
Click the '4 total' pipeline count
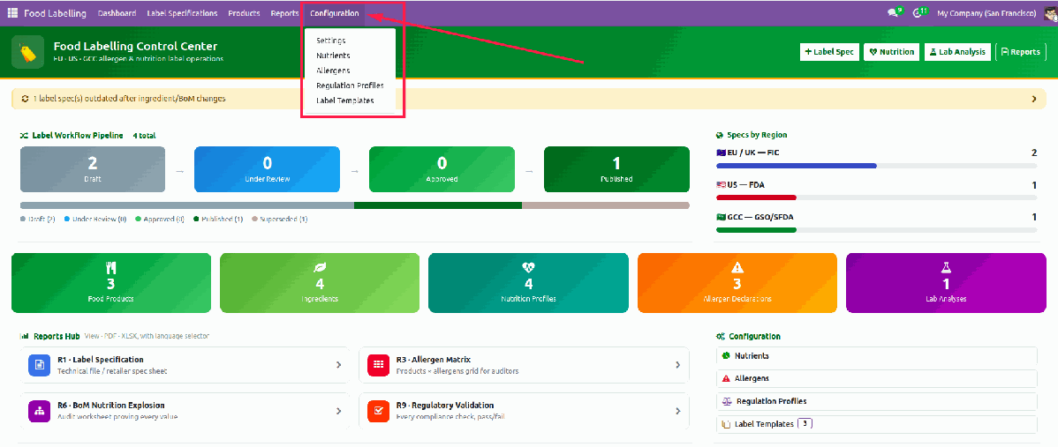(144, 135)
